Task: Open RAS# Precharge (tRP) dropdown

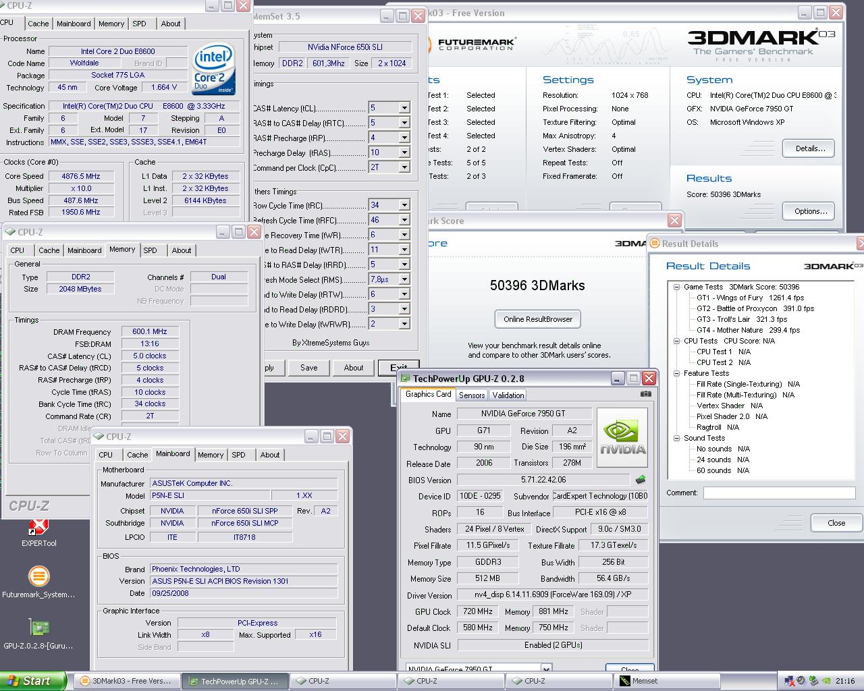Action: point(404,138)
